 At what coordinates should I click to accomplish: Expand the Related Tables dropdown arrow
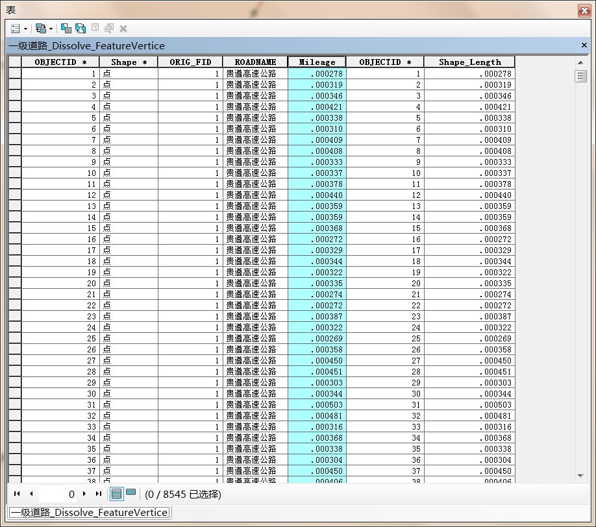pyautogui.click(x=51, y=29)
